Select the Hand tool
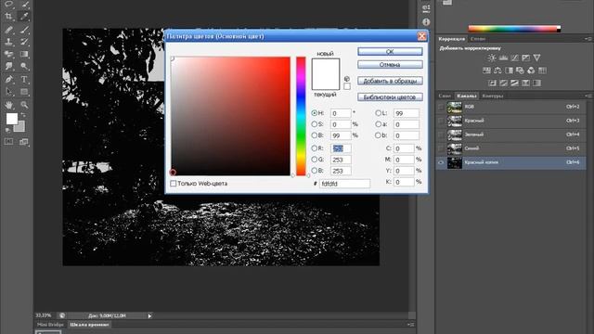Screen dimensions: 594x334 click(8, 105)
